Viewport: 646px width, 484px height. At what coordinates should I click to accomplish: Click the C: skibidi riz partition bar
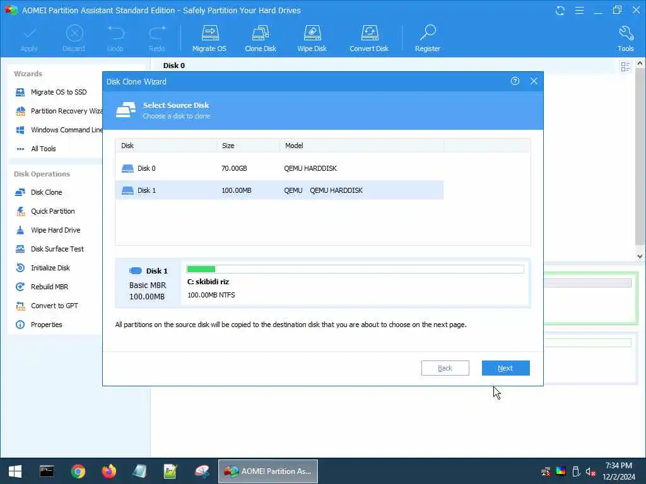tap(355, 270)
